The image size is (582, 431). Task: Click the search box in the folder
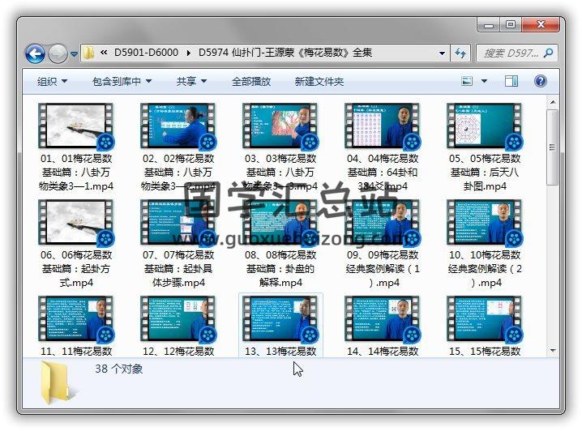[x=511, y=53]
